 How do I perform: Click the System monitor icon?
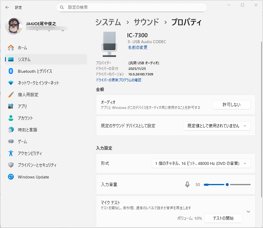click(x=11, y=60)
